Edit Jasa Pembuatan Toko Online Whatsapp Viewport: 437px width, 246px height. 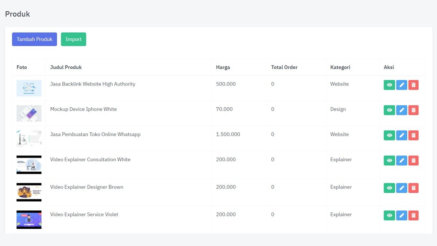click(x=401, y=135)
